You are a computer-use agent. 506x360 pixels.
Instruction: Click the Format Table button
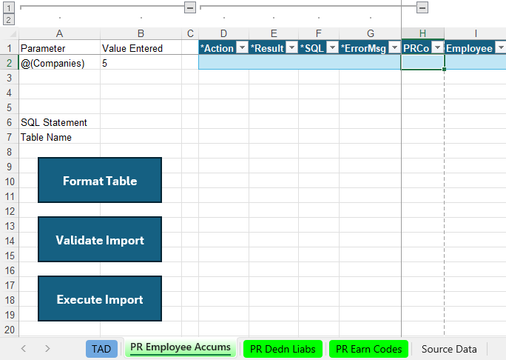click(x=100, y=180)
